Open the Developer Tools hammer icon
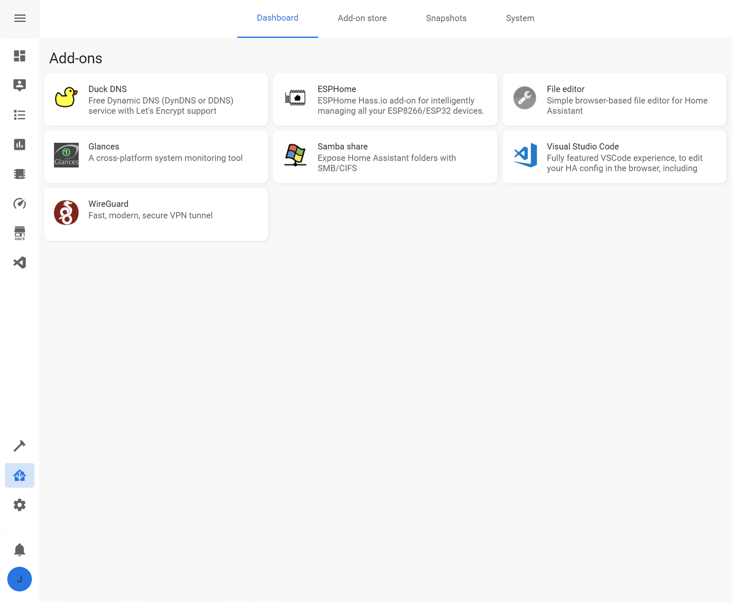 20,446
